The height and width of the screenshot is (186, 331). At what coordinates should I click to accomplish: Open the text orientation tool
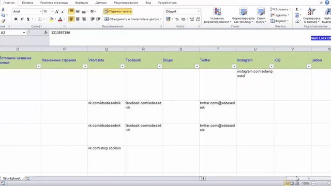coord(93,11)
